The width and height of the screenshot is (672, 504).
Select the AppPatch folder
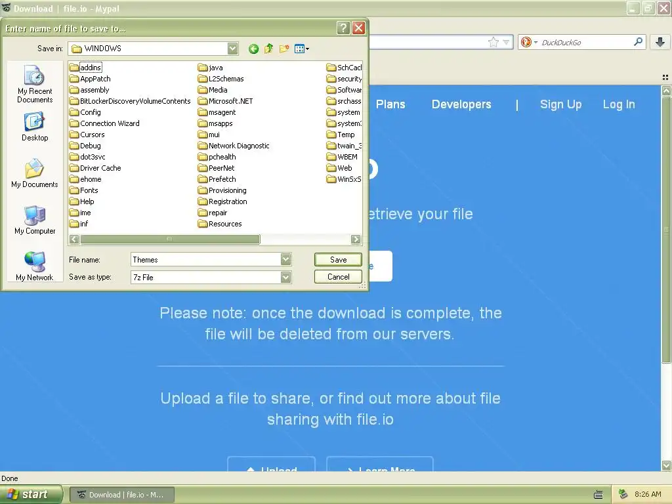coord(90,79)
